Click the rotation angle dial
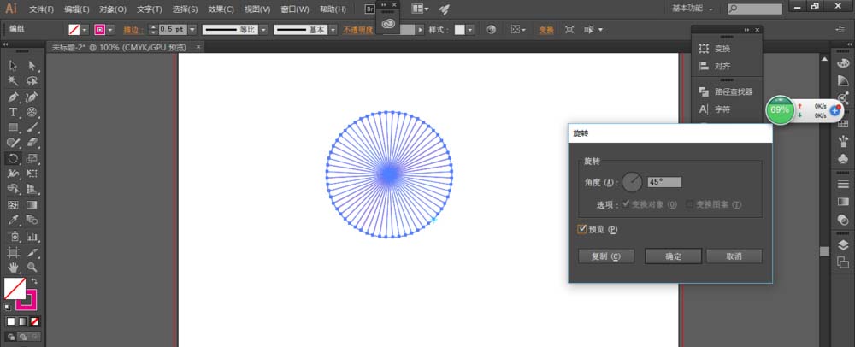Screen dimensions: 855x347 [633, 182]
